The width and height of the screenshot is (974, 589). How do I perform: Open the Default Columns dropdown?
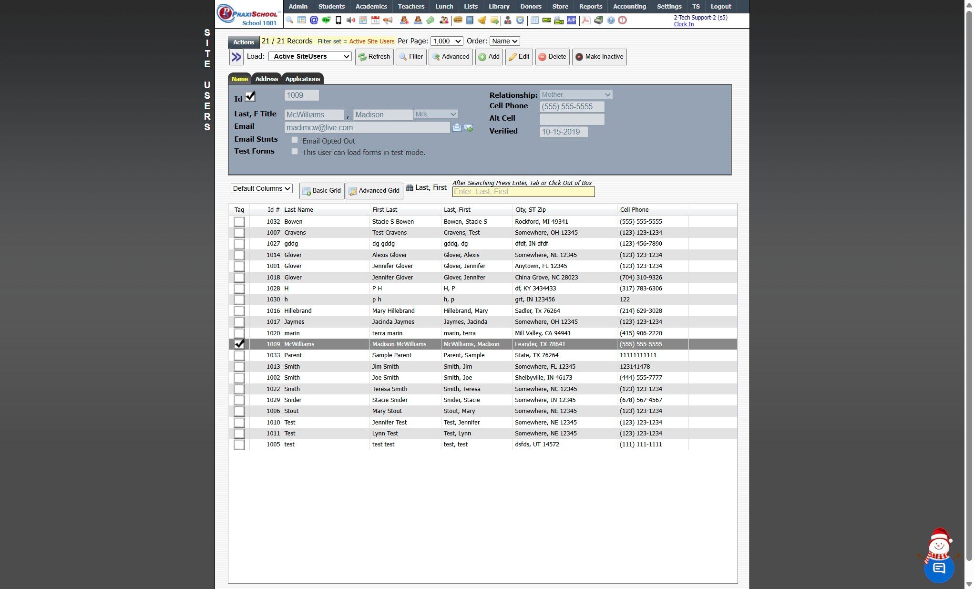coord(261,188)
